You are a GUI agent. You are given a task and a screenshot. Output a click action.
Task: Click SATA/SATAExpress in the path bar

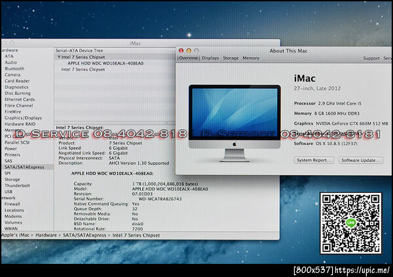coord(84,235)
